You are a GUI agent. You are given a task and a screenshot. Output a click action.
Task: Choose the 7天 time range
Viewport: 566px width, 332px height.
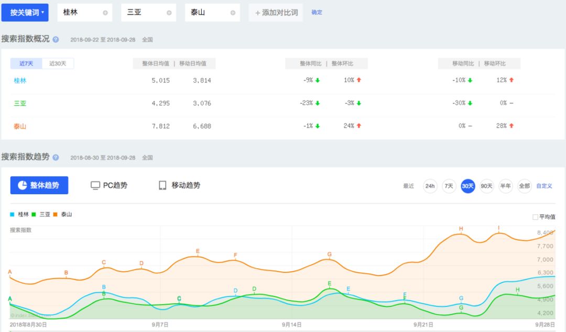449,186
